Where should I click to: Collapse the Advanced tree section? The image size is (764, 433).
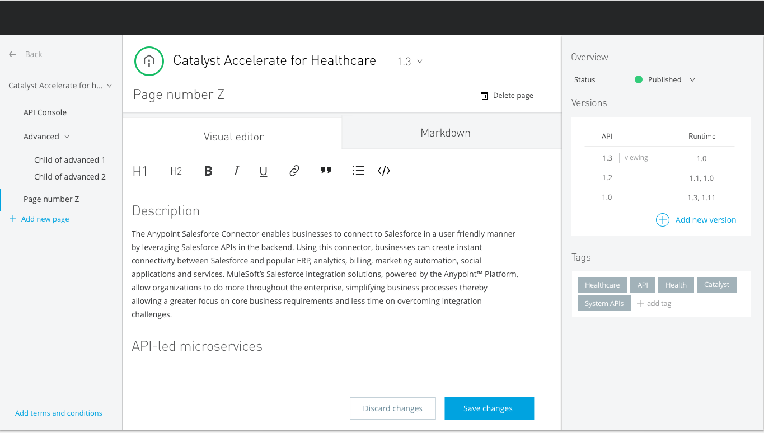coord(67,137)
